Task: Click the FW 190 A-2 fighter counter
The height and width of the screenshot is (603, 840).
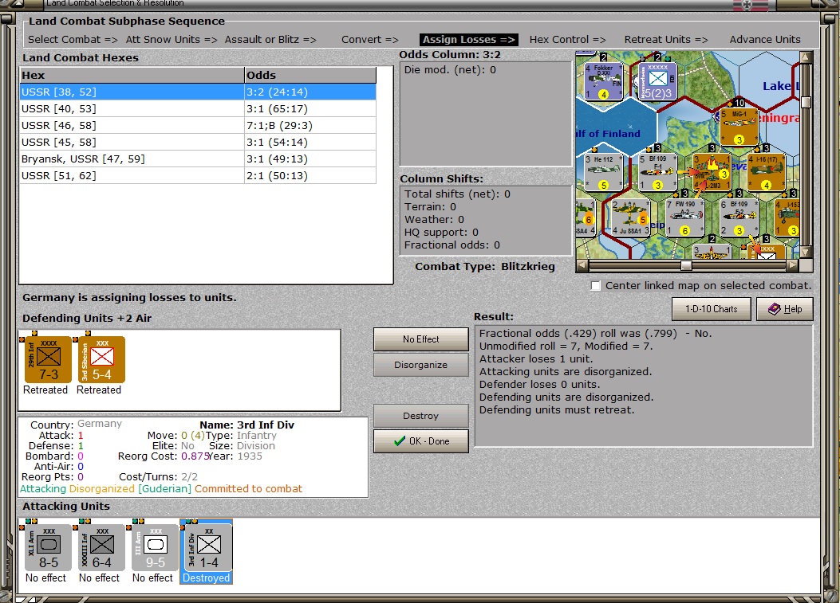Action: click(x=684, y=217)
